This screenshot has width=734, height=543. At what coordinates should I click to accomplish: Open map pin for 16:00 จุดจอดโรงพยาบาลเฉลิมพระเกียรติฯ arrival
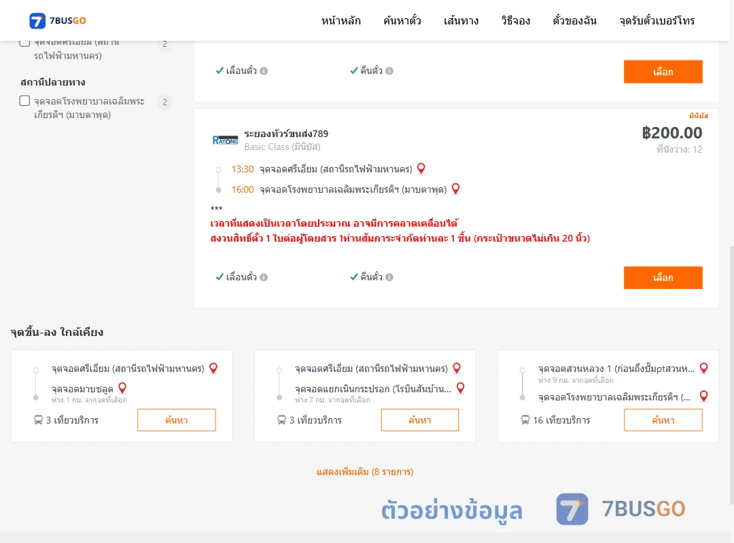pyautogui.click(x=455, y=189)
